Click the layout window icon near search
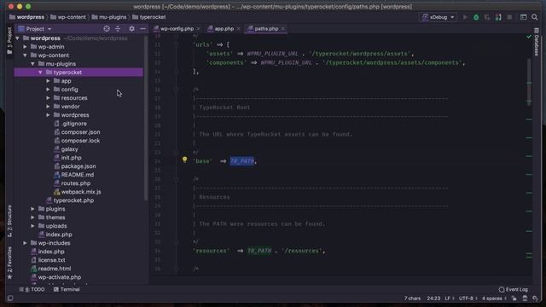This screenshot has width=546, height=307. click(523, 17)
